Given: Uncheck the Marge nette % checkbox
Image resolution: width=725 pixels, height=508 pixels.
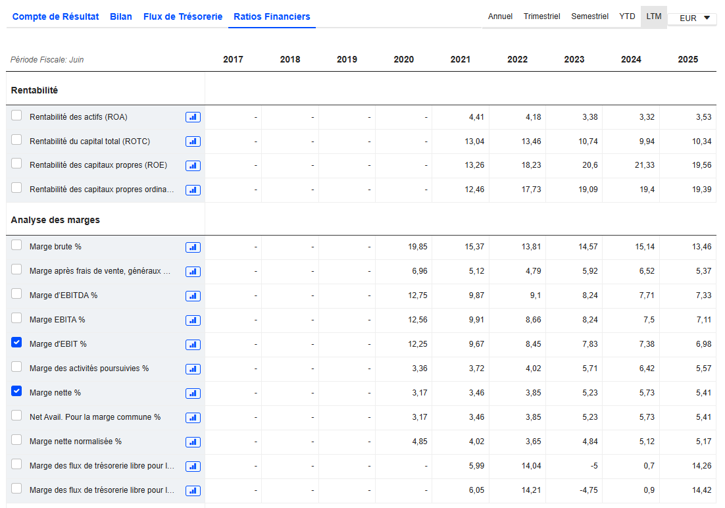Looking at the screenshot, I should pyautogui.click(x=16, y=392).
